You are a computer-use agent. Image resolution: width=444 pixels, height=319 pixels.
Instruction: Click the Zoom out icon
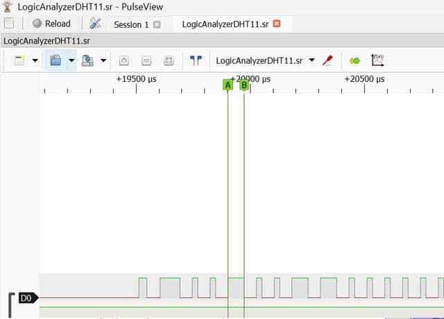coord(146,60)
